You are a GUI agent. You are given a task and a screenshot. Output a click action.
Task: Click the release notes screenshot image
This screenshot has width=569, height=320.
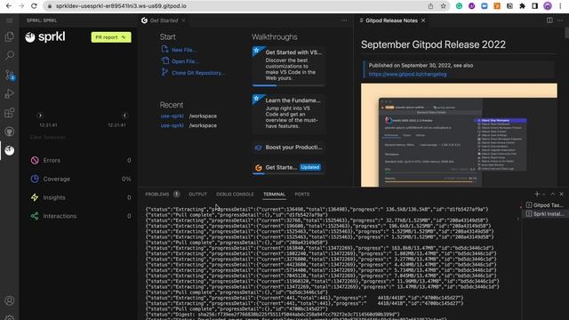click(x=459, y=135)
